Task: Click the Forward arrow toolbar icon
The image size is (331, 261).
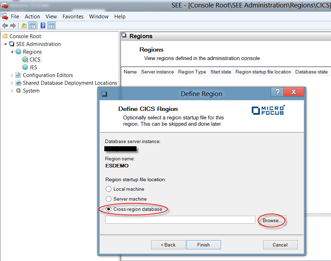Action: pyautogui.click(x=13, y=26)
